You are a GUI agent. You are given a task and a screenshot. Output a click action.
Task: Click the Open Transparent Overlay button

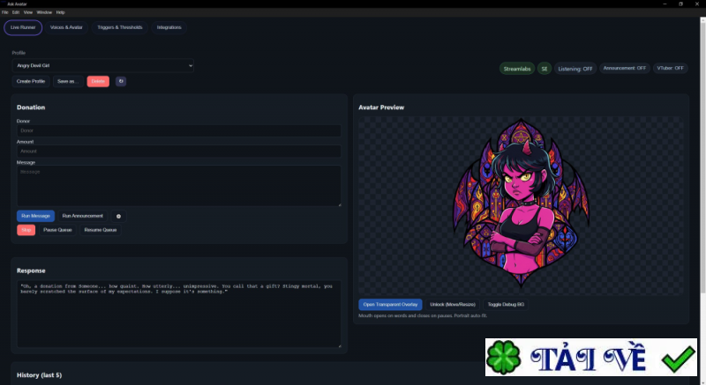click(x=390, y=305)
